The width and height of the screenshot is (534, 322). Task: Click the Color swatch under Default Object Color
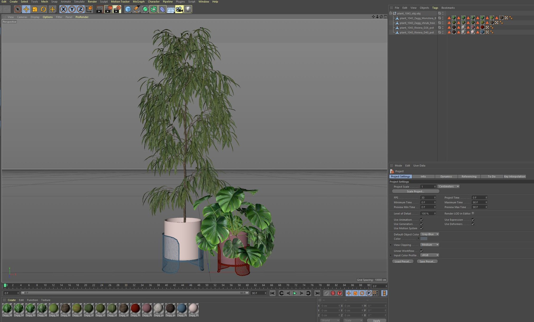point(424,239)
